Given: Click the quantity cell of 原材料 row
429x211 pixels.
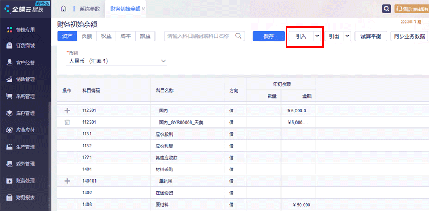Looking at the screenshot, I should tap(263, 205).
